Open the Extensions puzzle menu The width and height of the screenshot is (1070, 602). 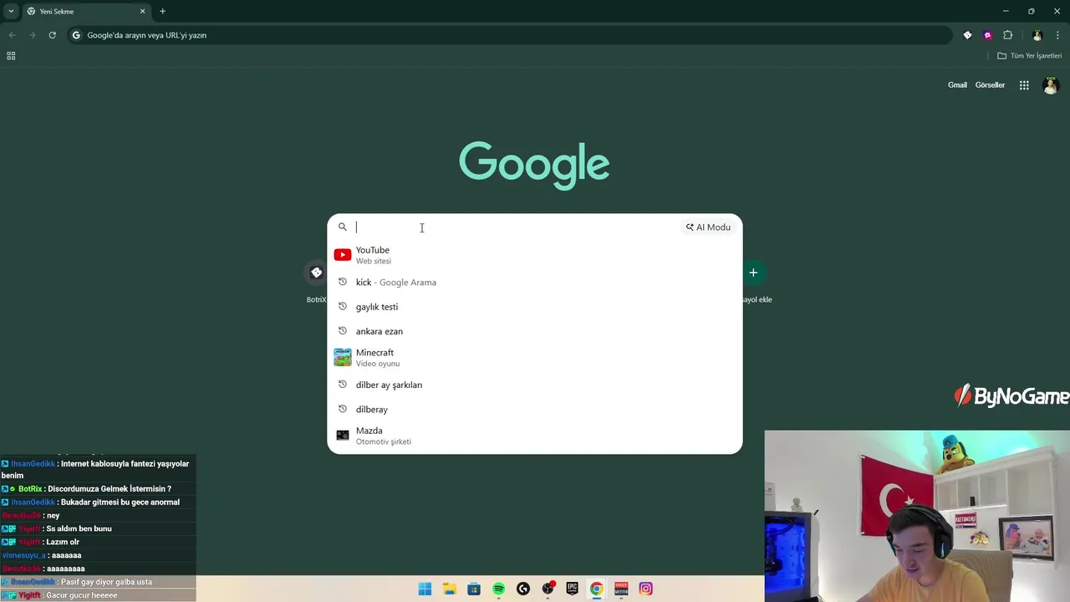pos(1007,35)
